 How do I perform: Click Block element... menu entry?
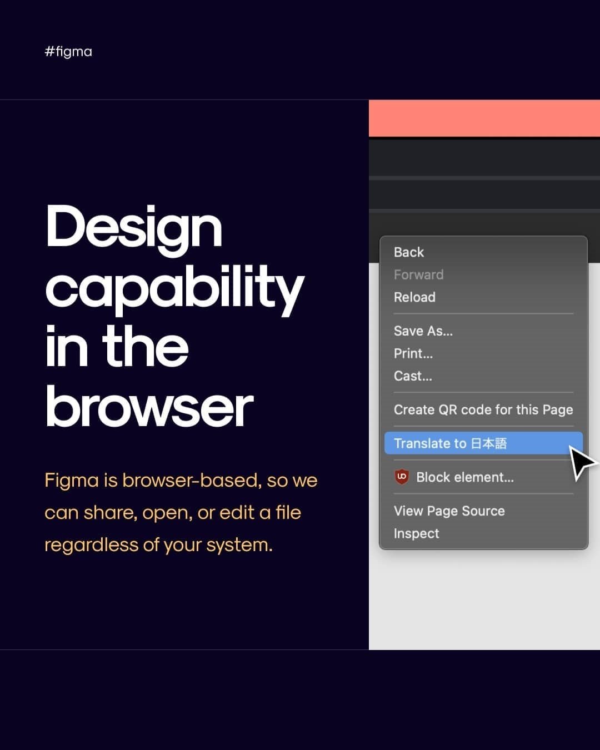pyautogui.click(x=483, y=477)
